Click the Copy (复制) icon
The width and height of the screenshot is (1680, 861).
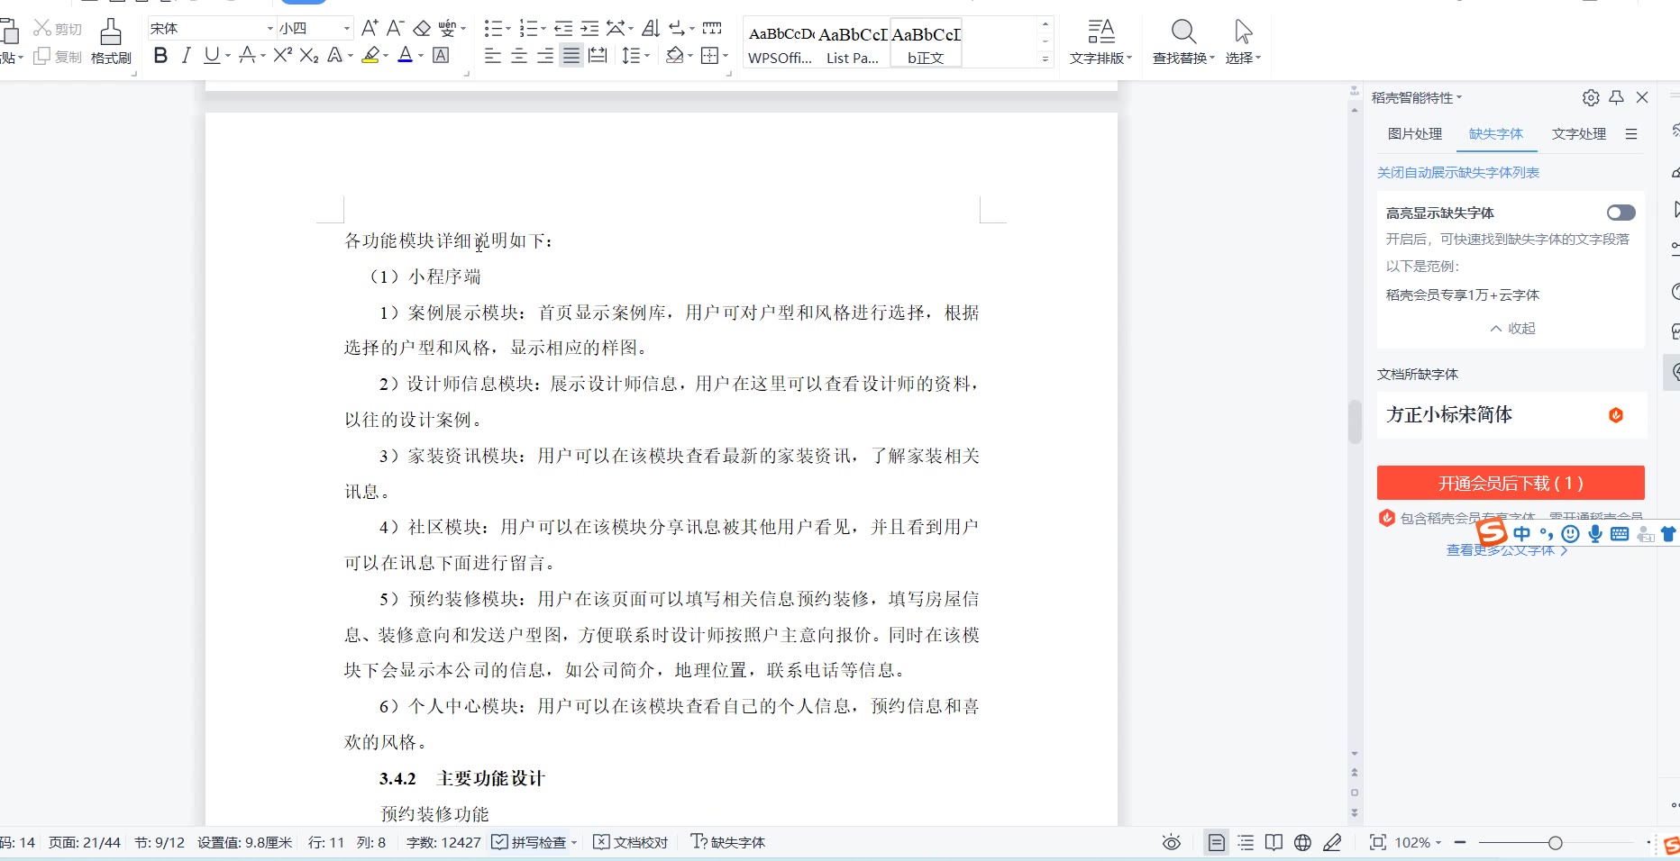[x=41, y=57]
